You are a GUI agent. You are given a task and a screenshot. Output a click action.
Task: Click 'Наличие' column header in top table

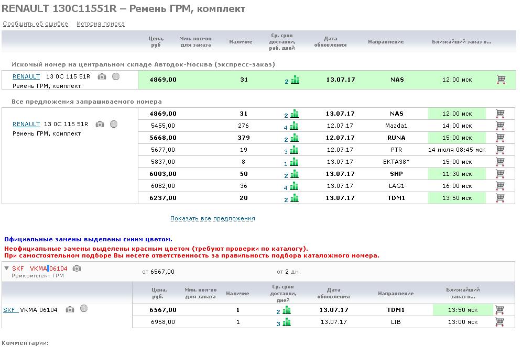click(241, 42)
